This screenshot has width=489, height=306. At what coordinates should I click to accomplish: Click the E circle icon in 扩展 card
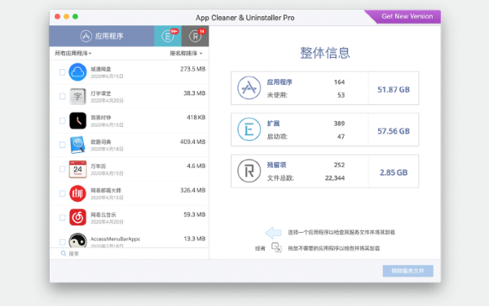(x=249, y=129)
